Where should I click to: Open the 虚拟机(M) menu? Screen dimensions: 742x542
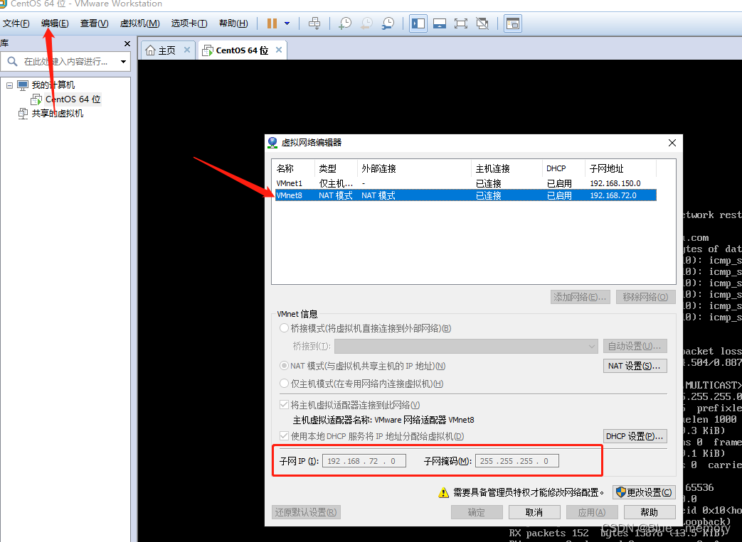tap(139, 23)
